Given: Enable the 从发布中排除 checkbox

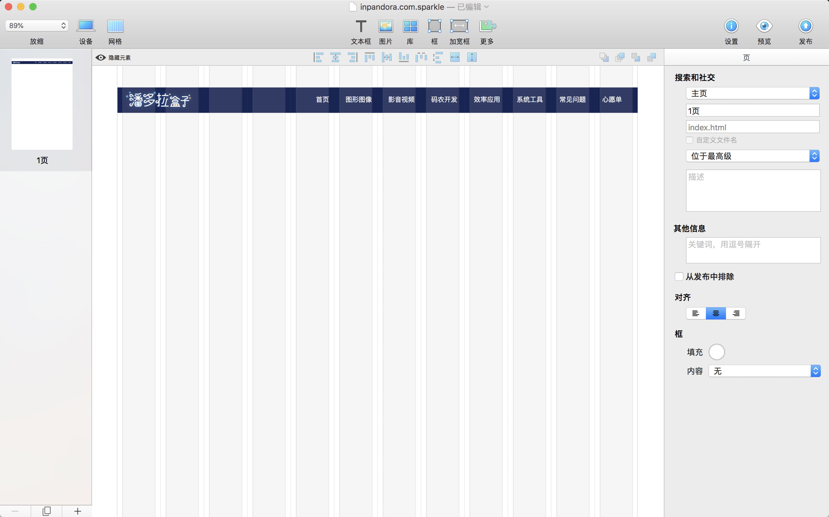Looking at the screenshot, I should [679, 276].
